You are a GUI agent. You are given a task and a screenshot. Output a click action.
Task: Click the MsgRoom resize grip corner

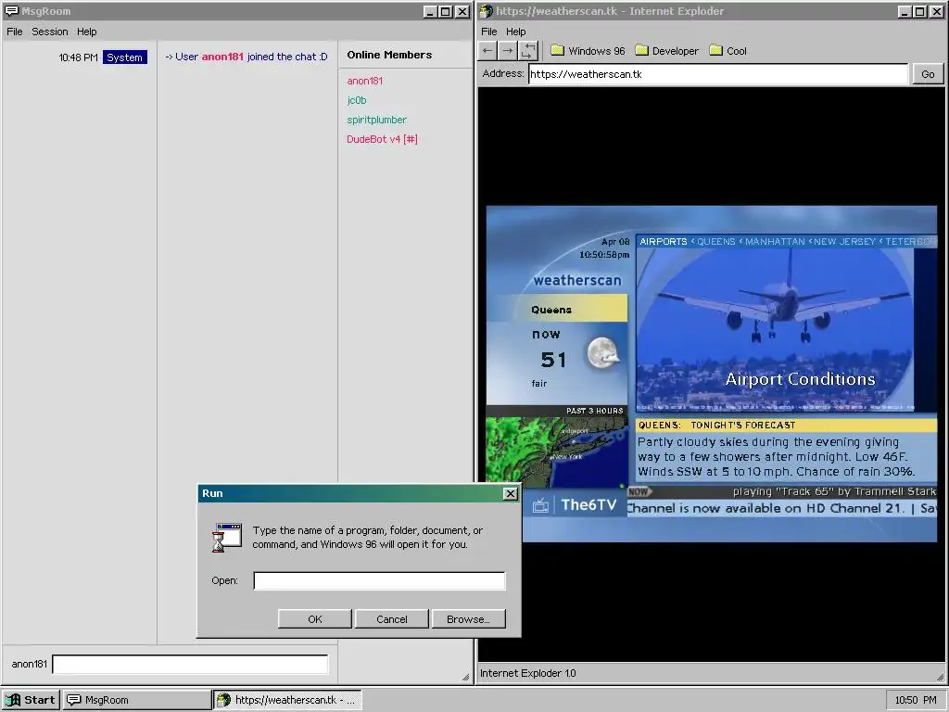[465, 677]
